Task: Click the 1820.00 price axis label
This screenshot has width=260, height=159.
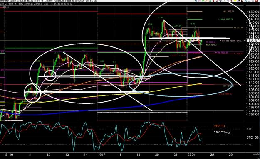Action: [253, 68]
